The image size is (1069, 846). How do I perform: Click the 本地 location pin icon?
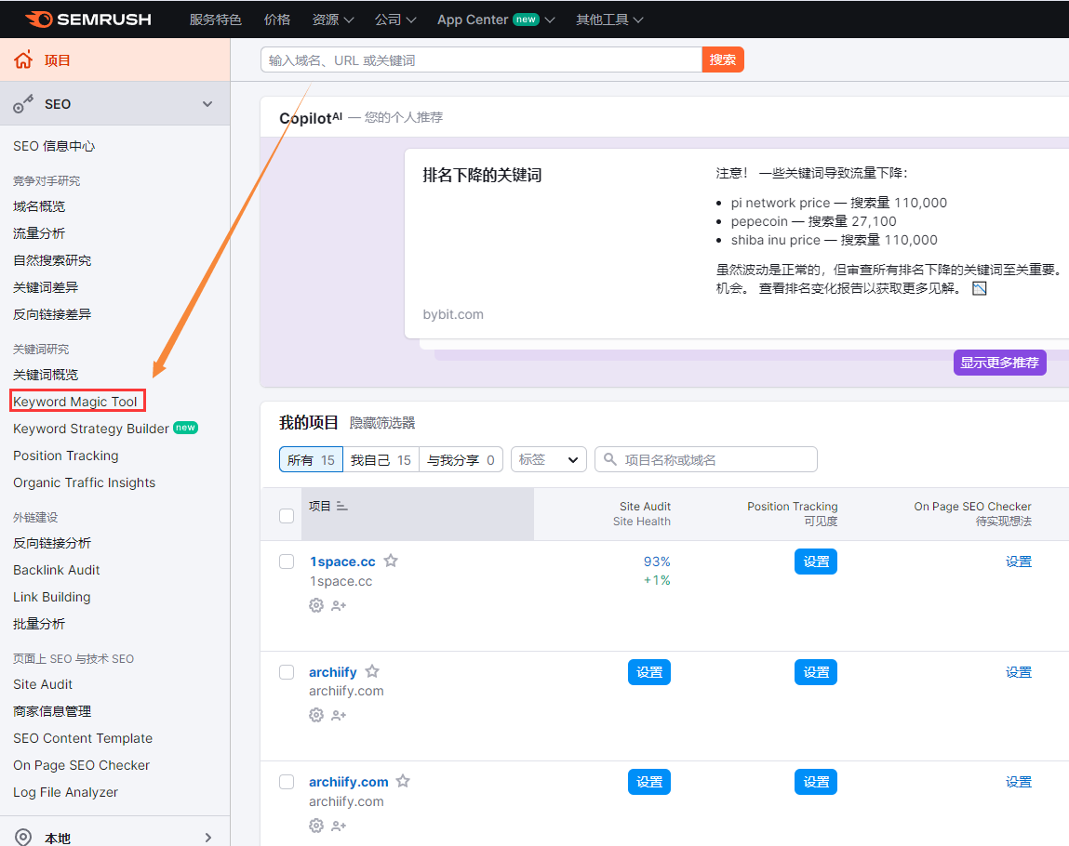tap(23, 837)
